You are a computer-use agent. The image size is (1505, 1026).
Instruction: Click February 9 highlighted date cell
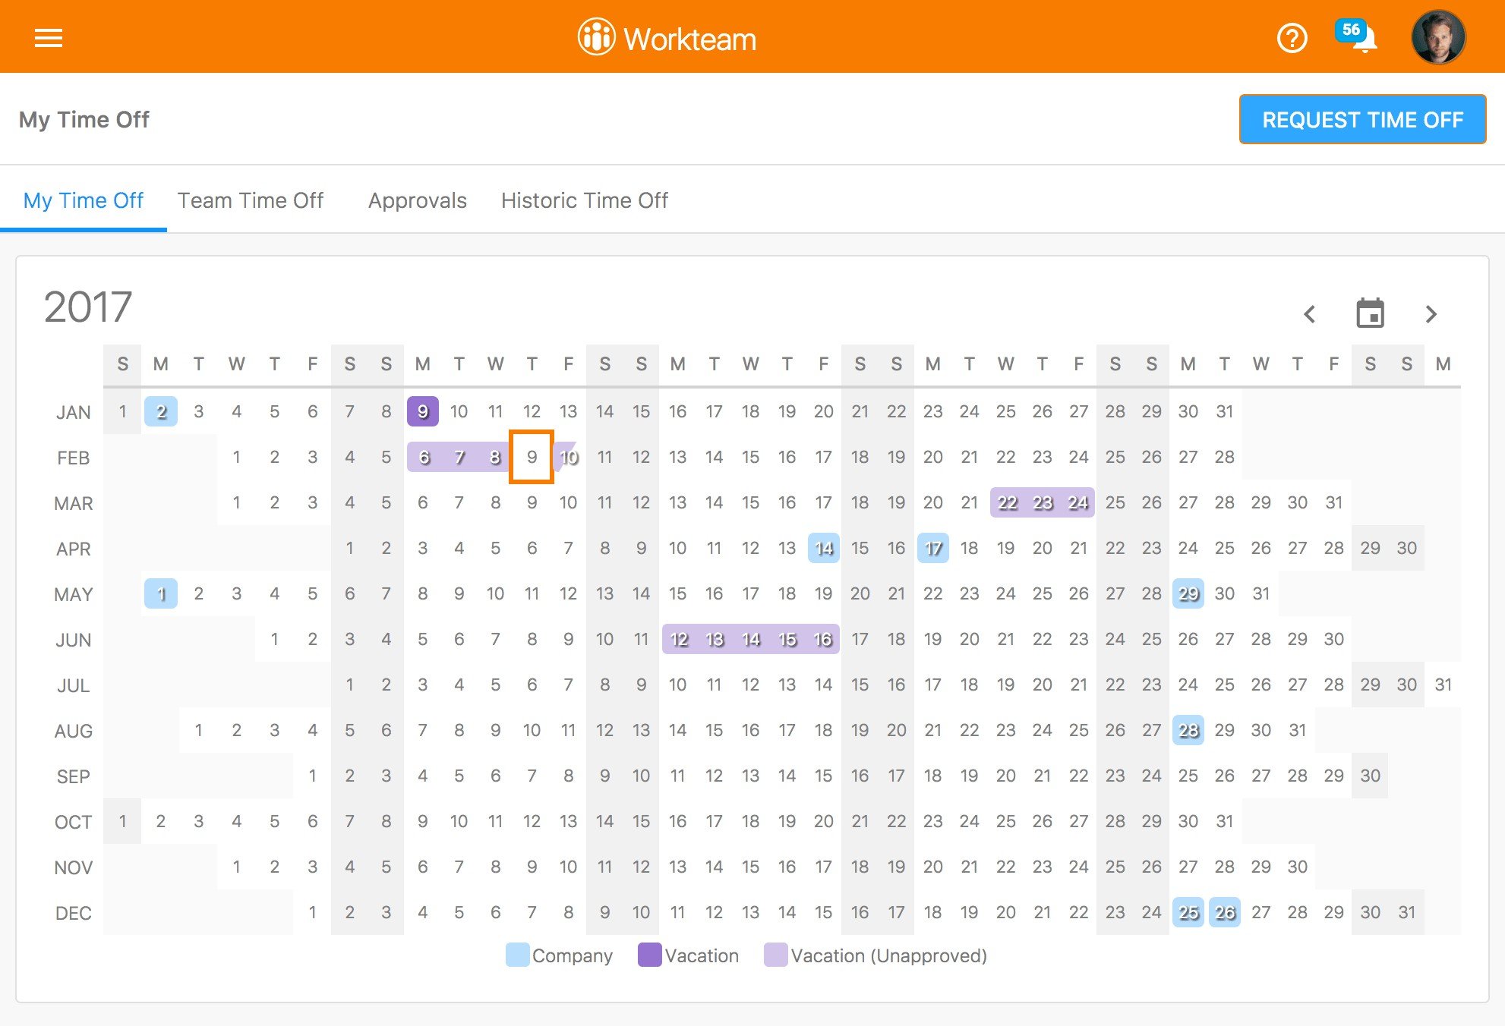[x=532, y=457]
